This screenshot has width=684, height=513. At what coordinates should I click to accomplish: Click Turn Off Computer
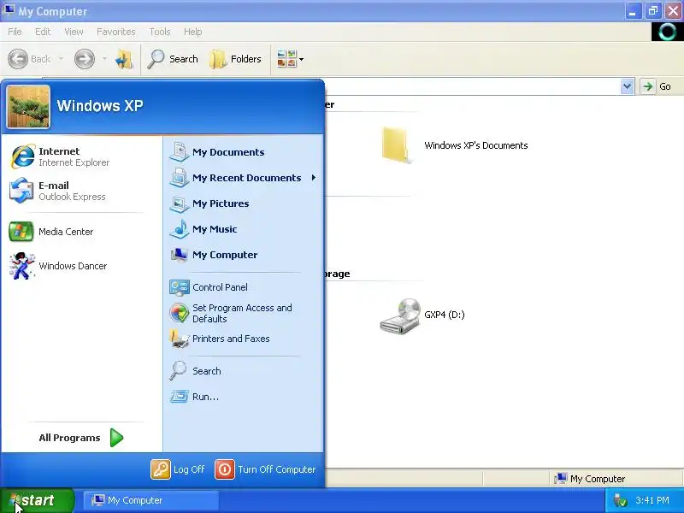pos(265,469)
